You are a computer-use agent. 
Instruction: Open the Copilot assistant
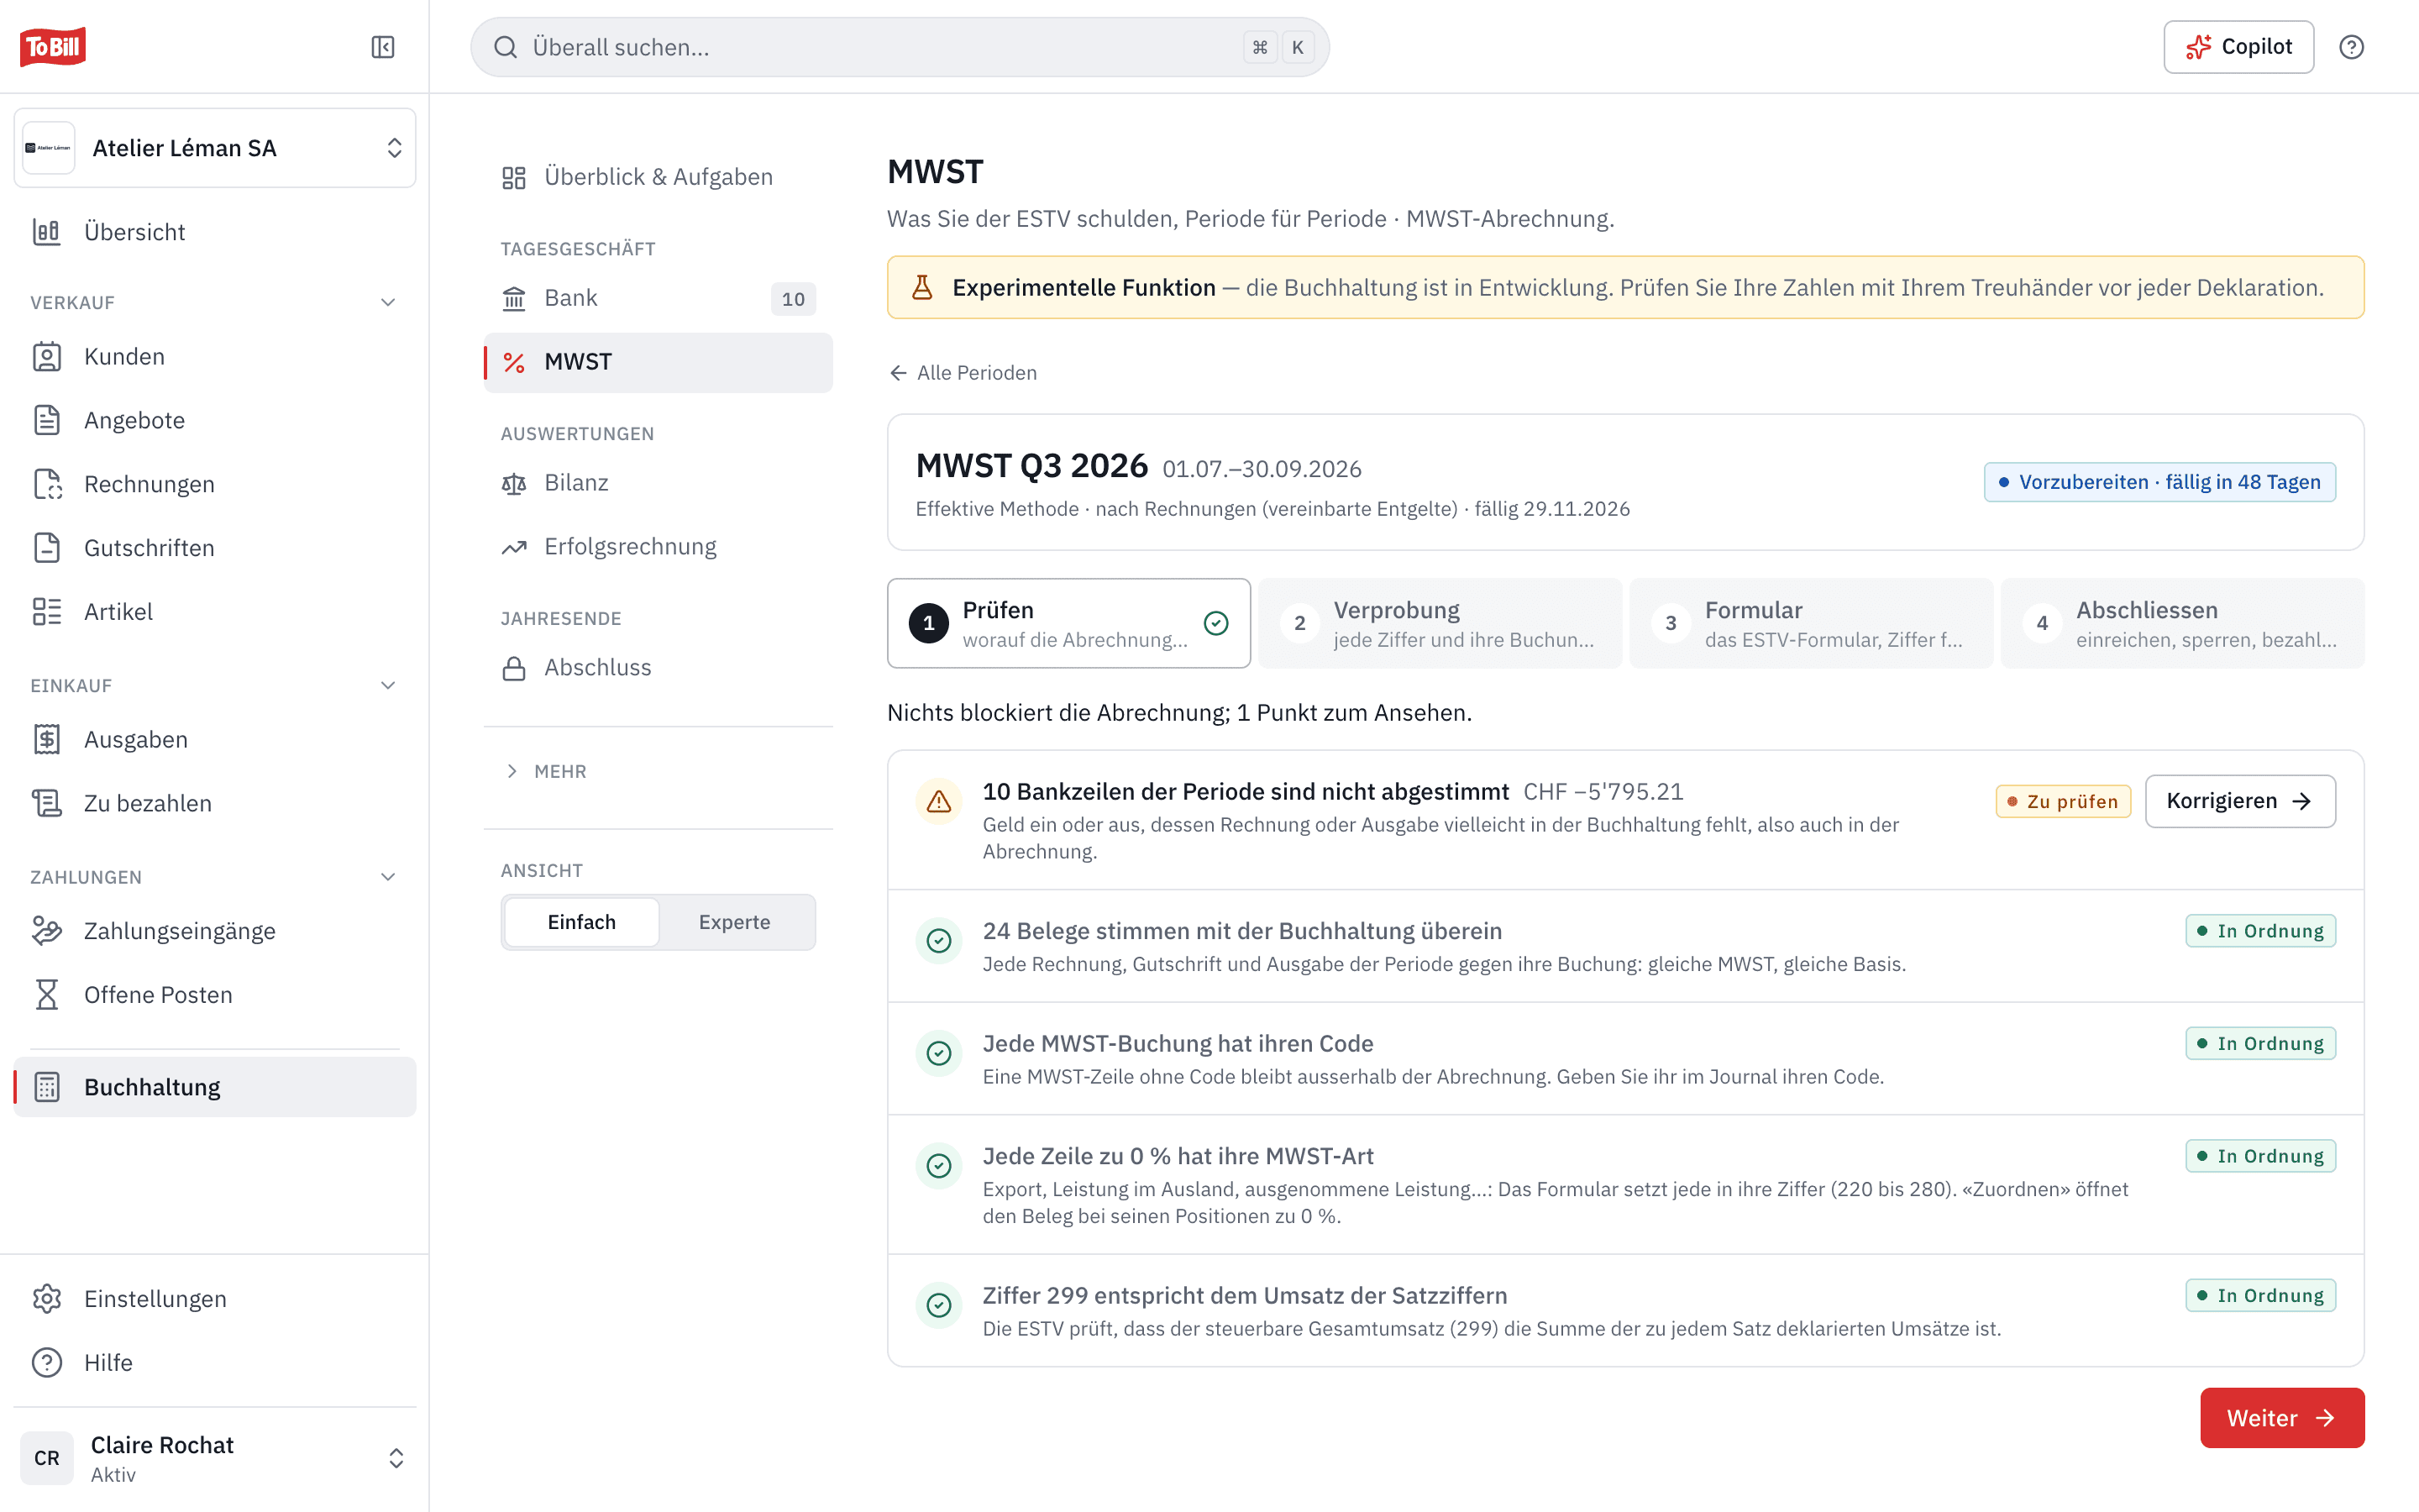click(2238, 47)
